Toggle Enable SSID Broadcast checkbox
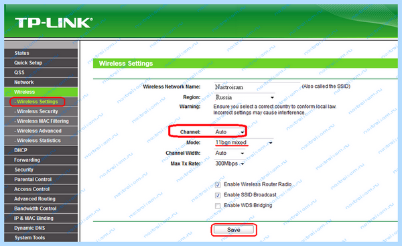Screen dimensions: 402x246 pos(218,195)
